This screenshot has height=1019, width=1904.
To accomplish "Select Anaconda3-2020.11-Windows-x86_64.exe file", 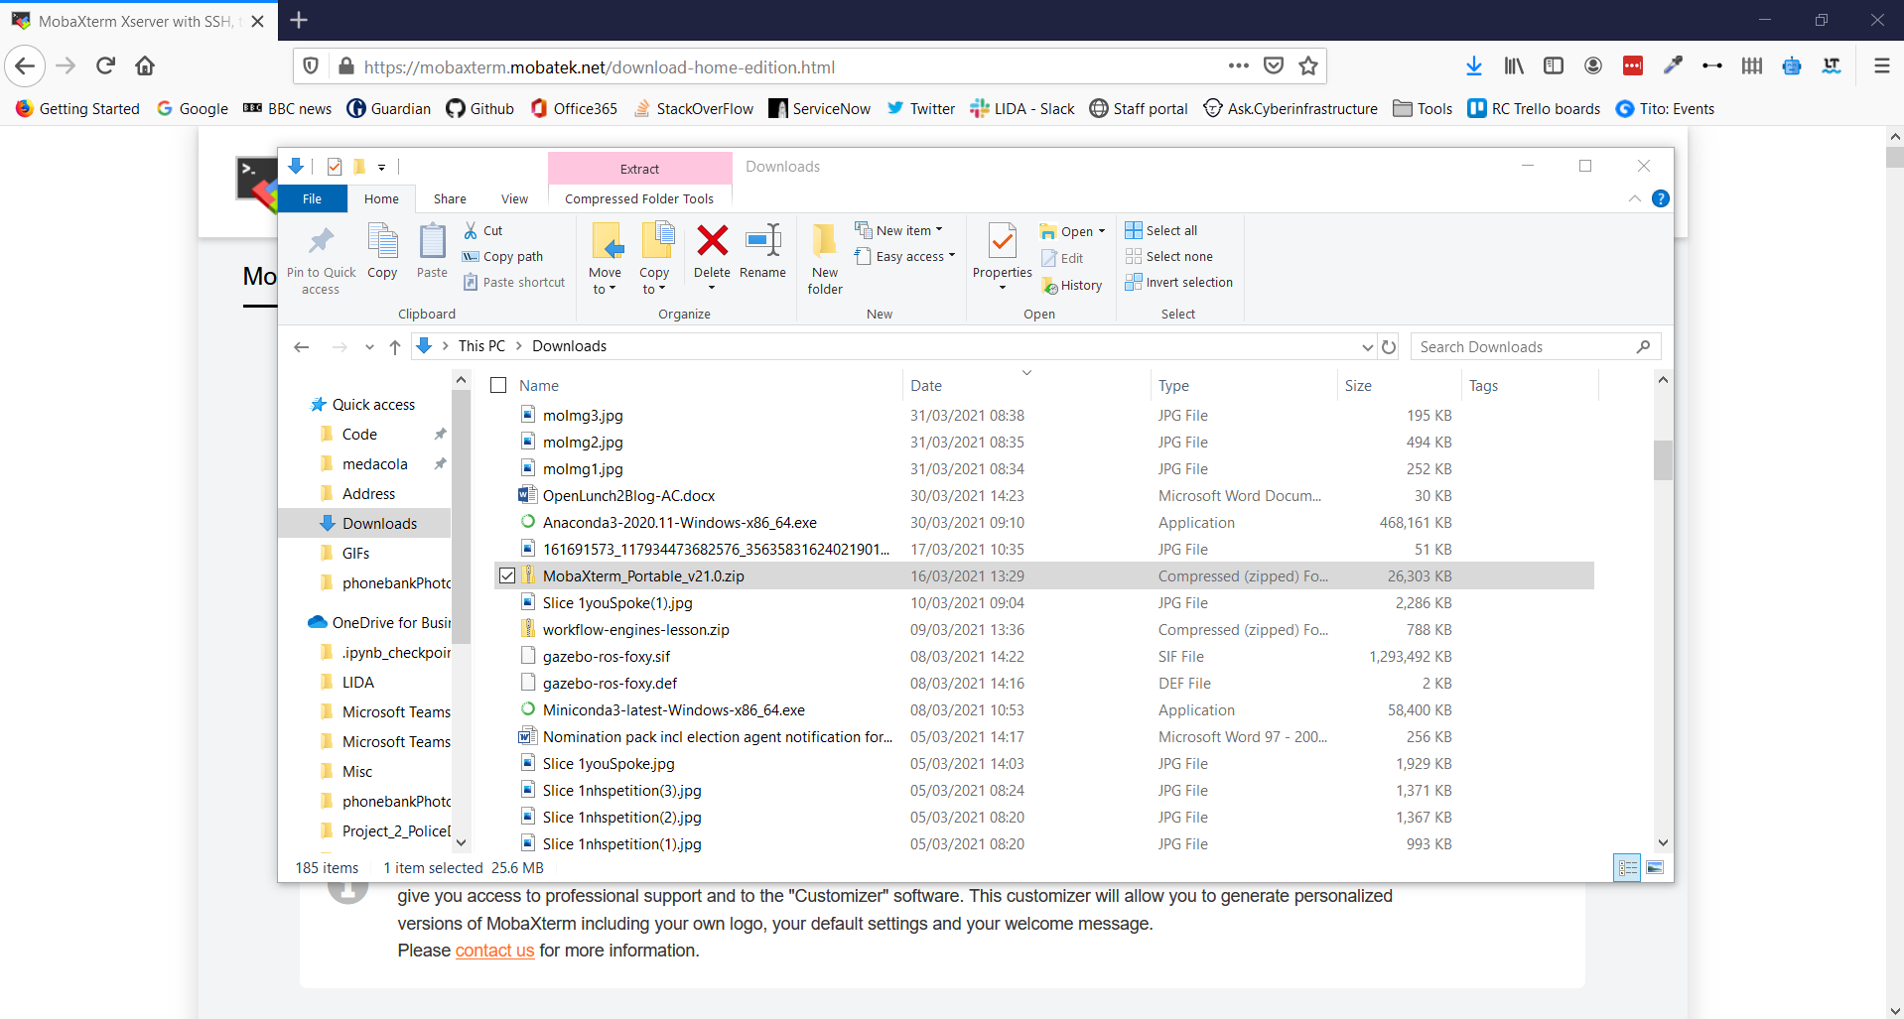I will 679,522.
